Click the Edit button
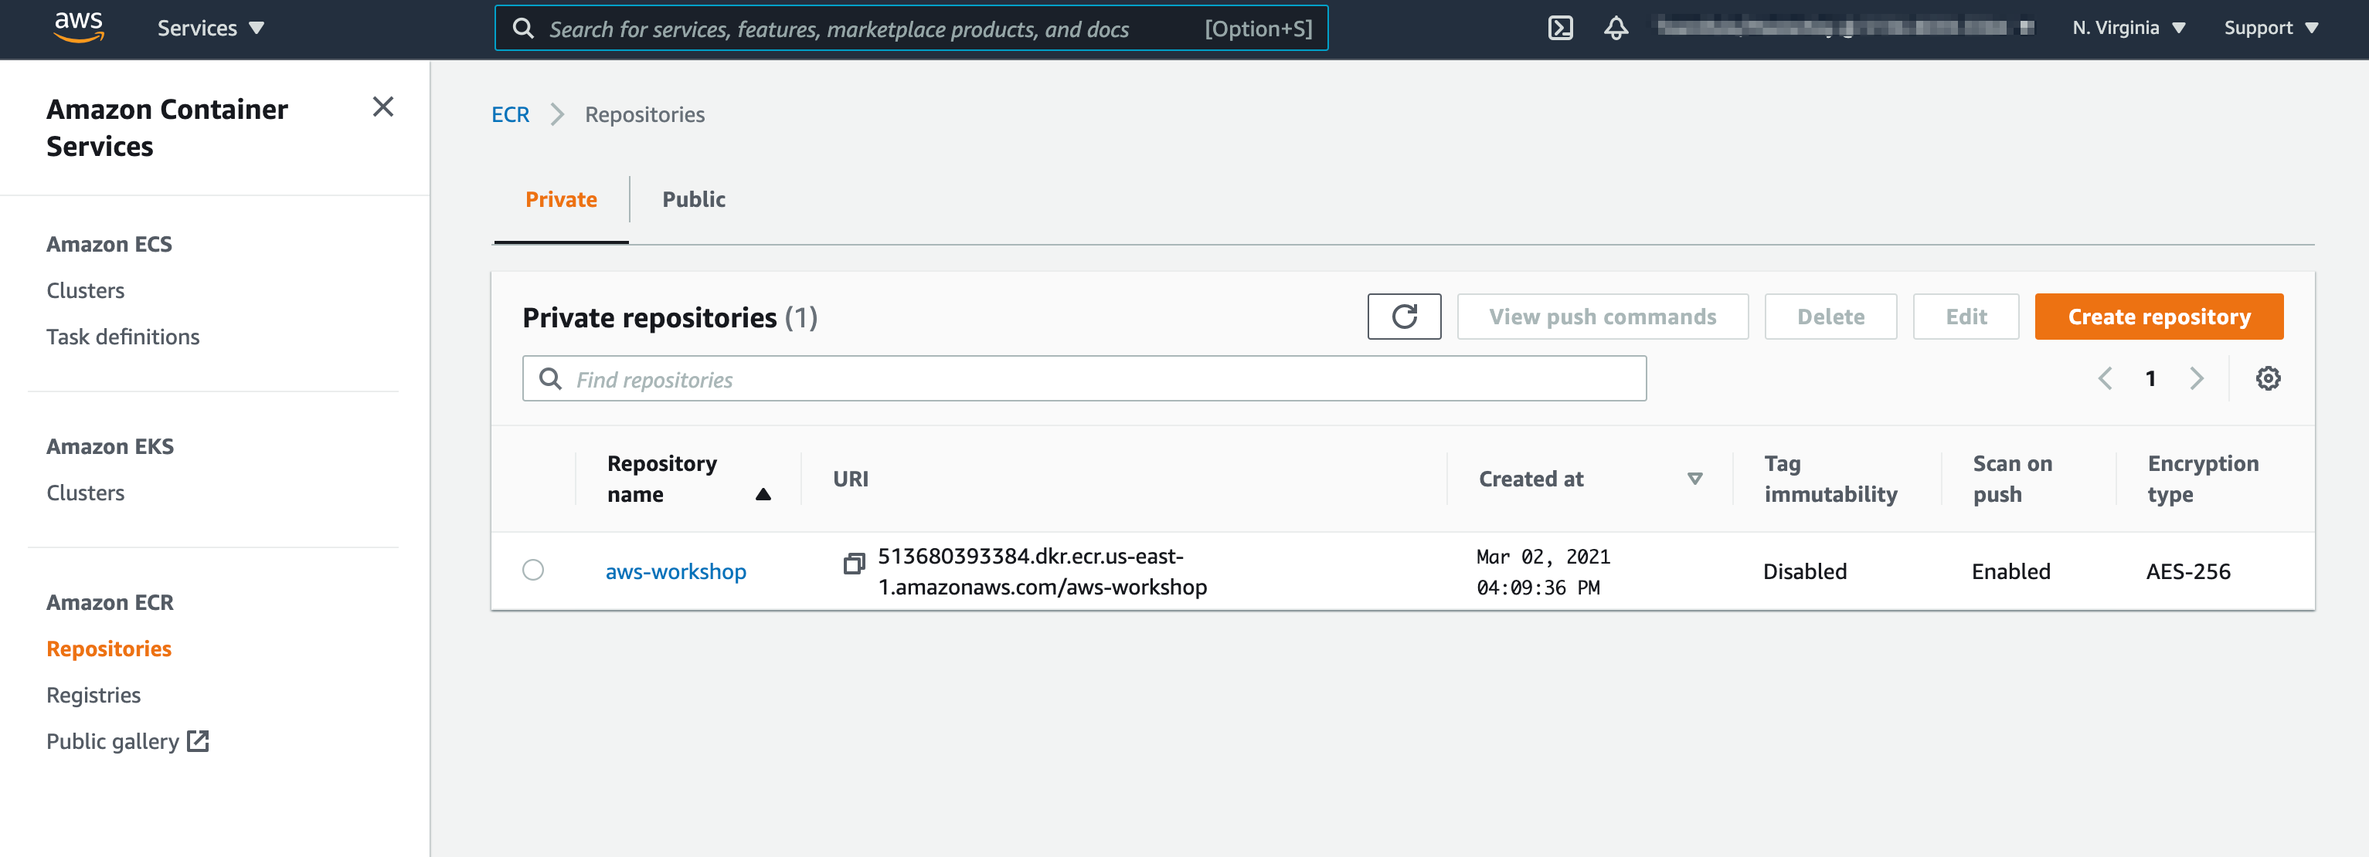The image size is (2369, 857). [x=1965, y=317]
